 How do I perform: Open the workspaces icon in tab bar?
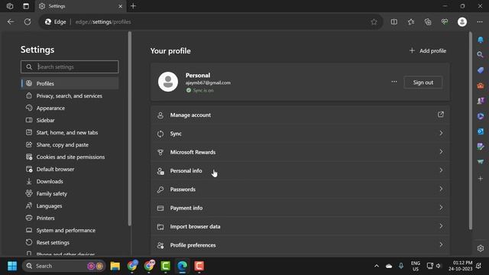10,6
